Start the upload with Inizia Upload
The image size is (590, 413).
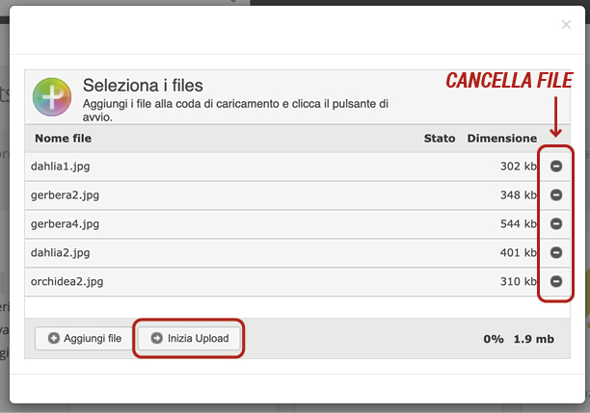[x=189, y=338]
